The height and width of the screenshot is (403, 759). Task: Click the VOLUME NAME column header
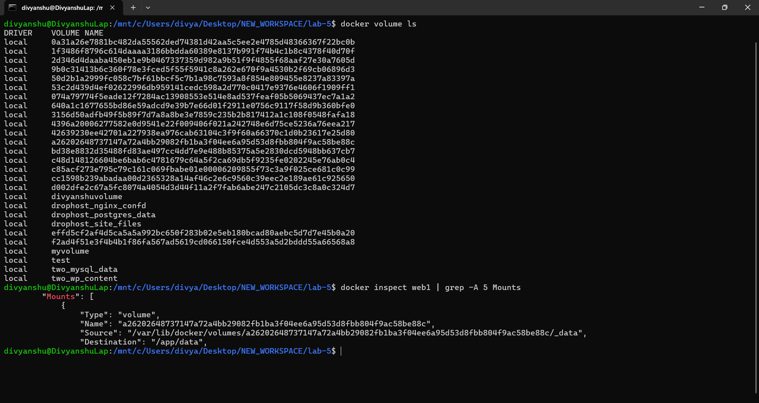point(77,33)
